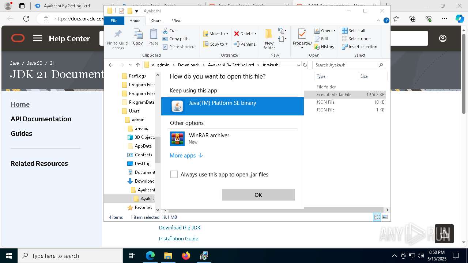The width and height of the screenshot is (468, 263).
Task: Pin the selection to Quick access
Action: click(x=118, y=39)
